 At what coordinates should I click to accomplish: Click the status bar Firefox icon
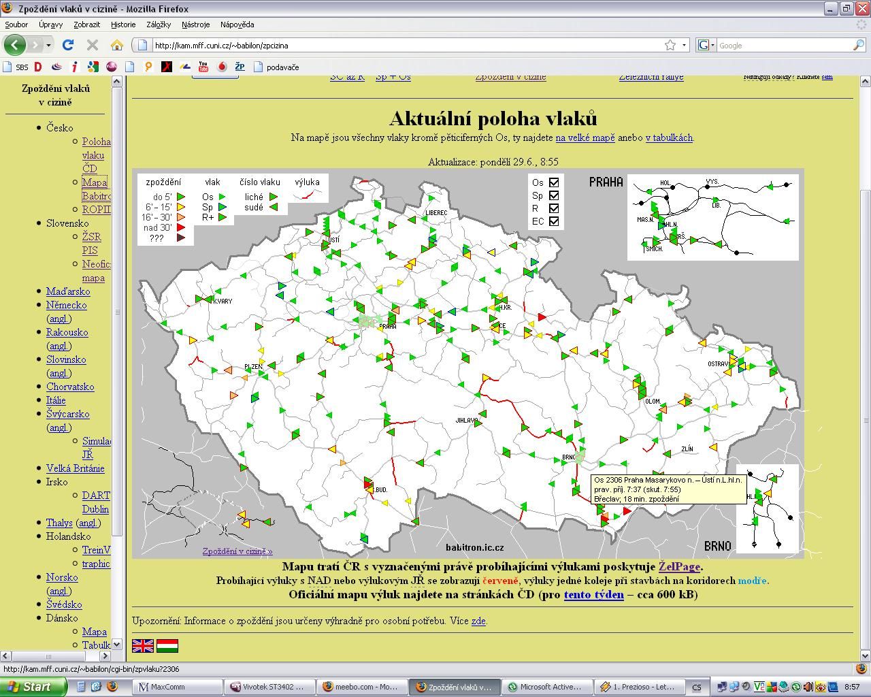coord(861,668)
